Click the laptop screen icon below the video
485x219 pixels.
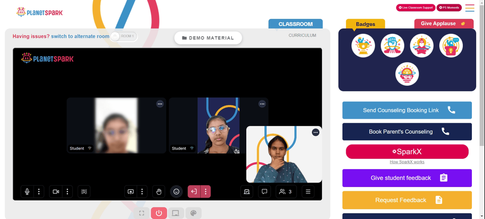tap(176, 213)
